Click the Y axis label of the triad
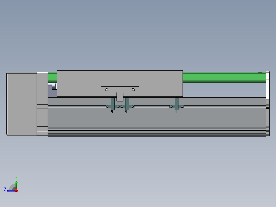 [x=16, y=178]
